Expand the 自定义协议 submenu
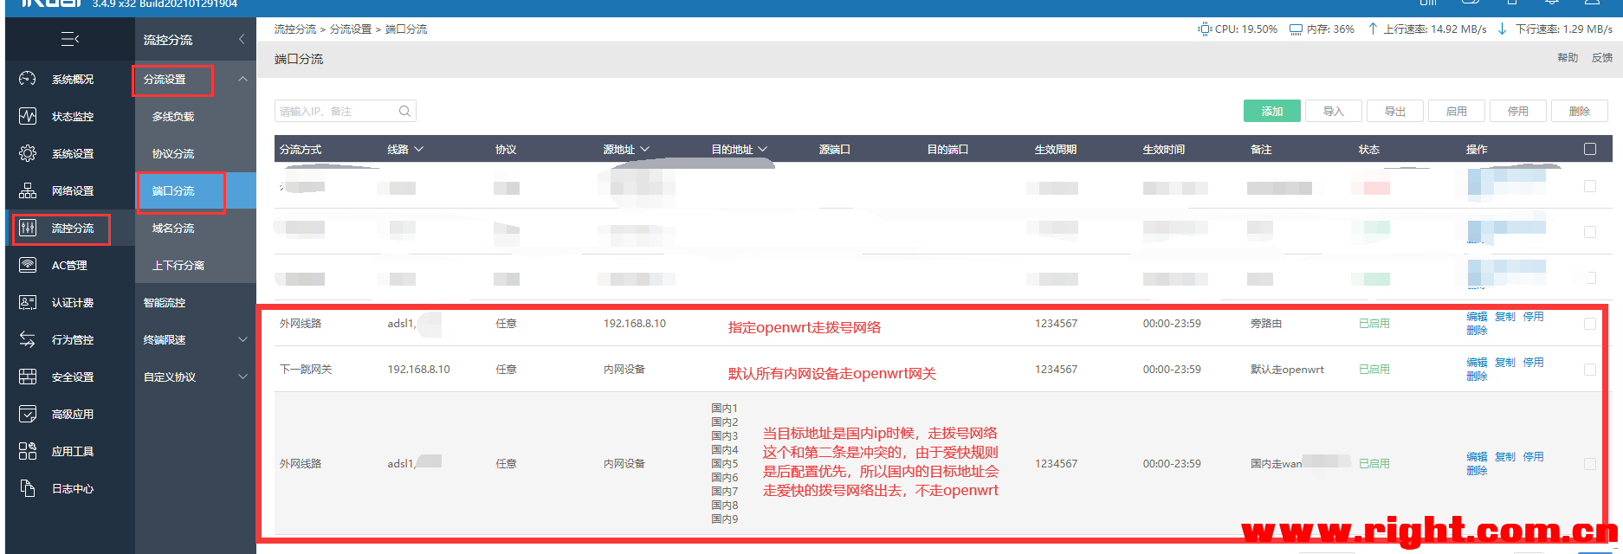The width and height of the screenshot is (1623, 554). pyautogui.click(x=242, y=377)
